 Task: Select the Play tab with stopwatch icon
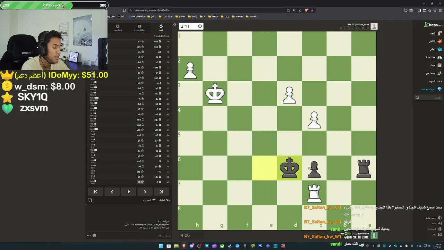coord(161,28)
